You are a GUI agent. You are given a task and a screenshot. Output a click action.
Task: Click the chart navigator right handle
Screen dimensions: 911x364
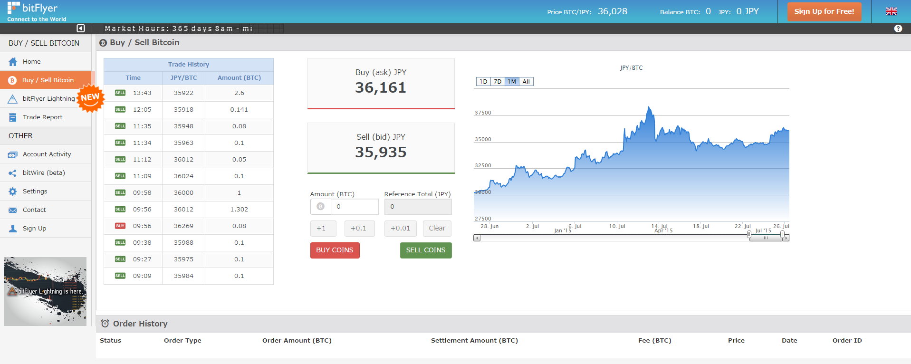point(782,234)
